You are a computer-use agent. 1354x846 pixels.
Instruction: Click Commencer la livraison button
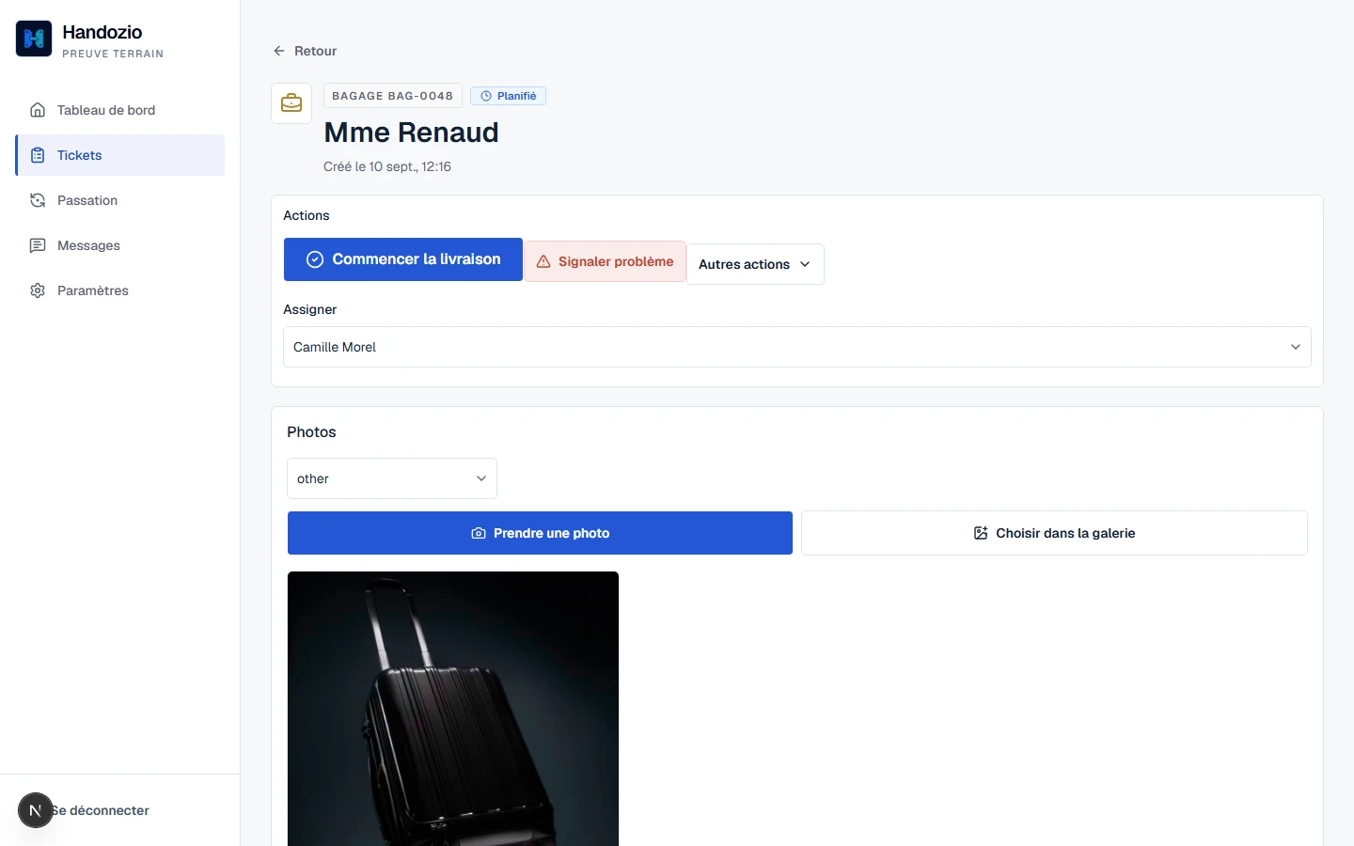pos(403,259)
